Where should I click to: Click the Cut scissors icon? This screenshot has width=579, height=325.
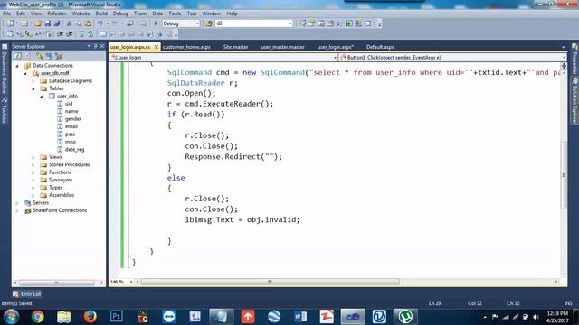pyautogui.click(x=69, y=23)
